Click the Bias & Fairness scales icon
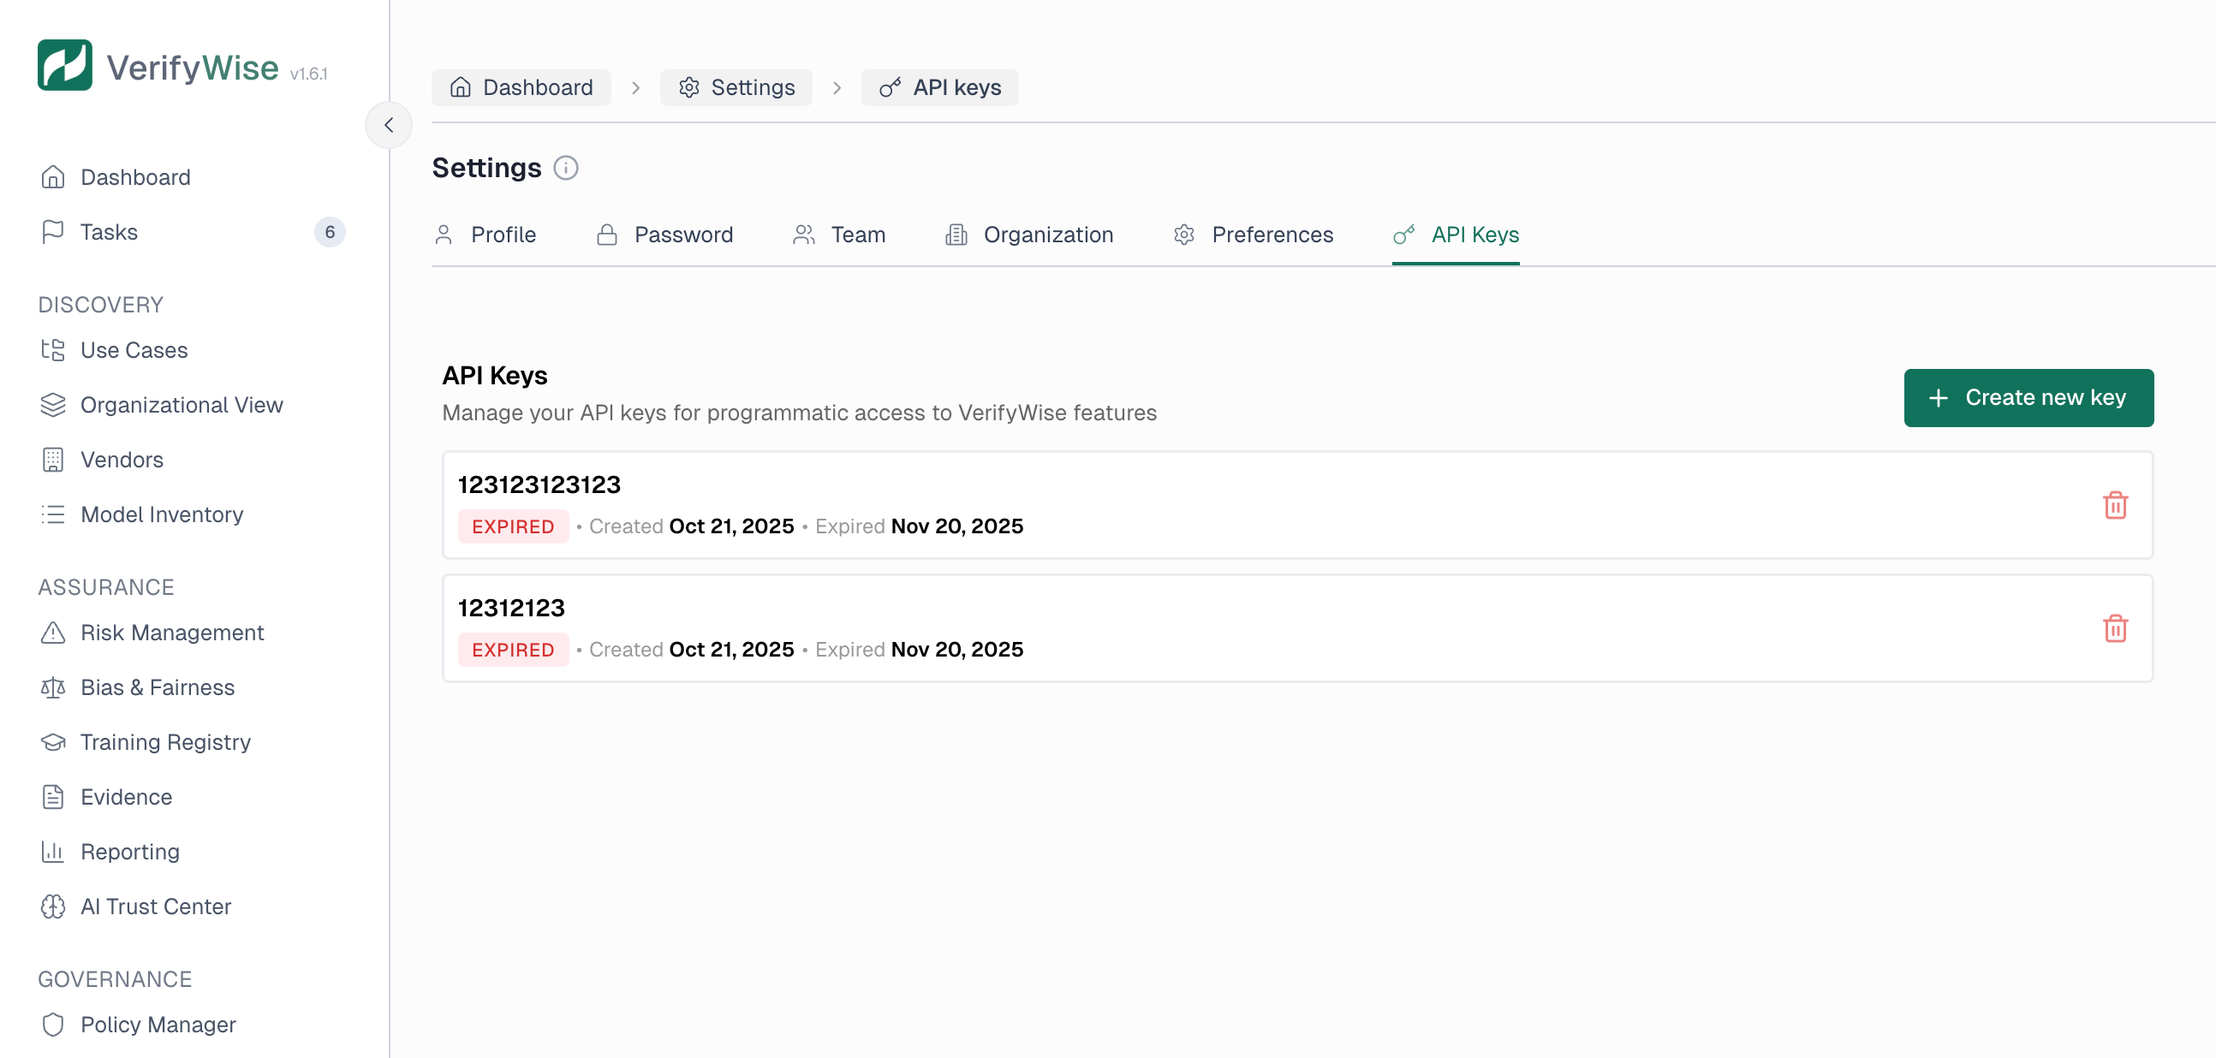This screenshot has height=1058, width=2216. click(53, 687)
